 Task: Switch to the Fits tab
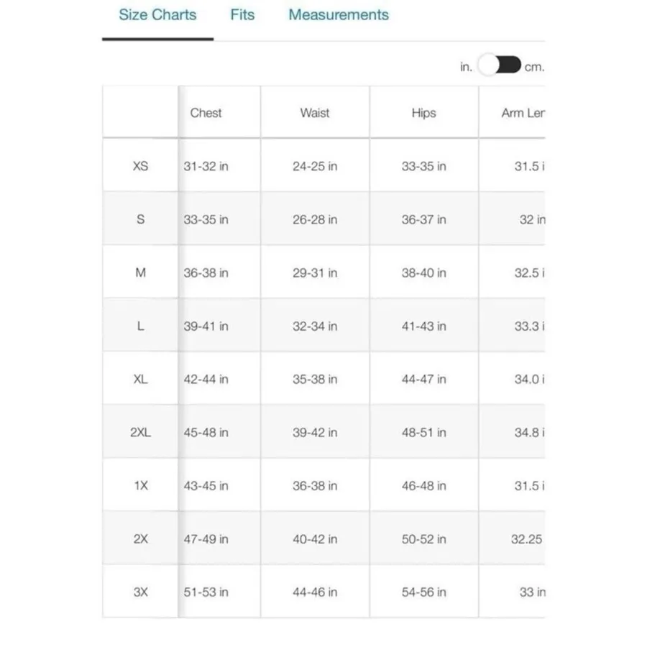tap(242, 15)
